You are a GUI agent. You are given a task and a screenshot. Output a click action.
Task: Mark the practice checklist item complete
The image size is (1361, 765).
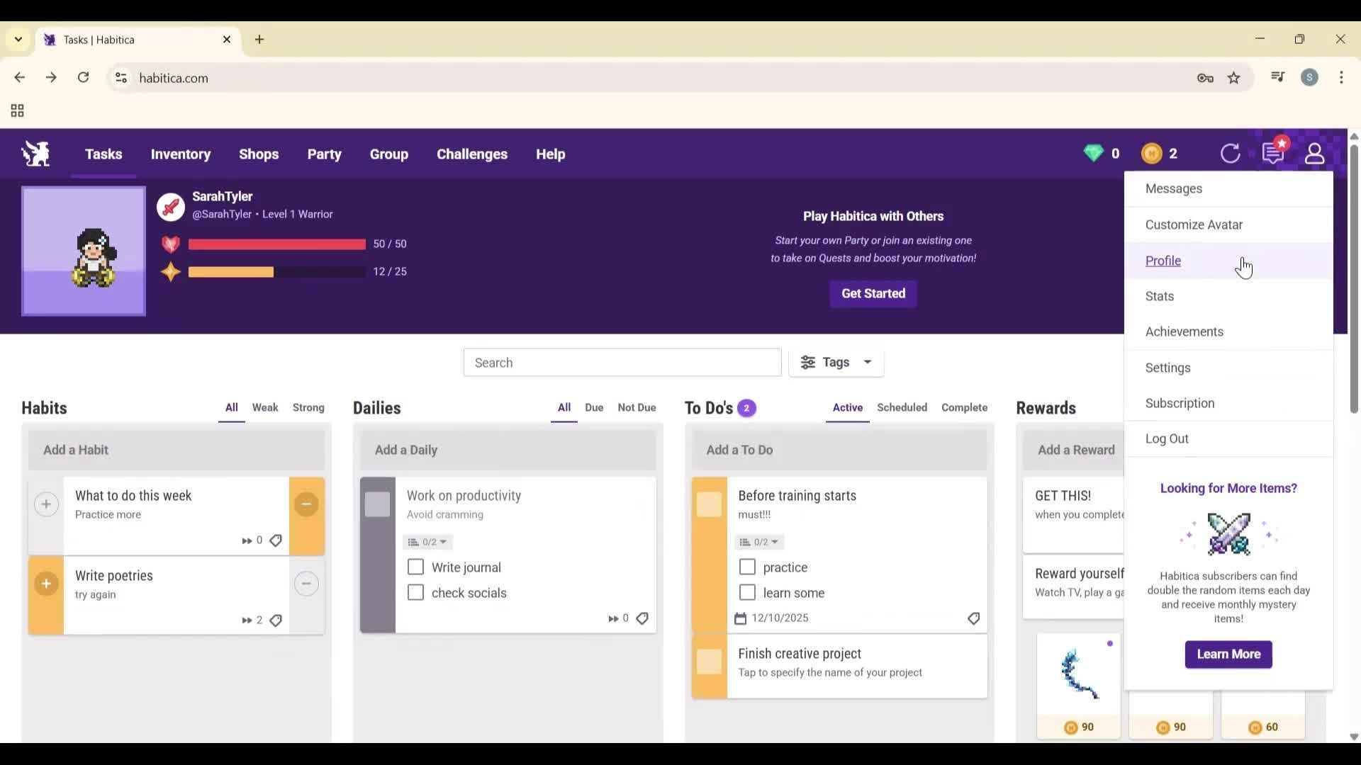tap(746, 567)
